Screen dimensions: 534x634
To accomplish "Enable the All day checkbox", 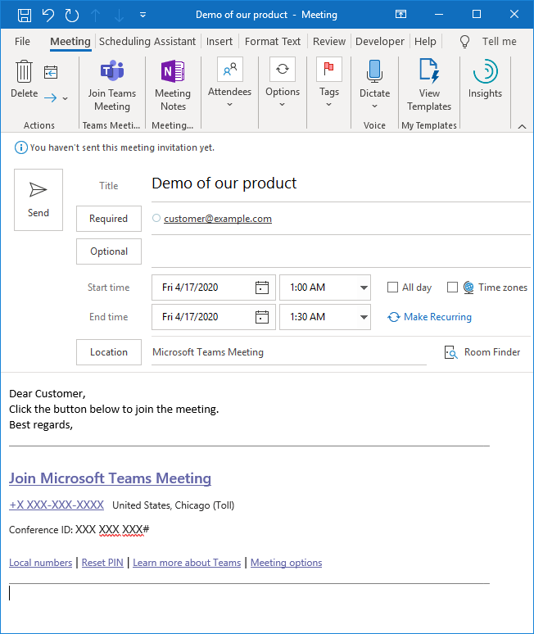I will click(x=393, y=288).
